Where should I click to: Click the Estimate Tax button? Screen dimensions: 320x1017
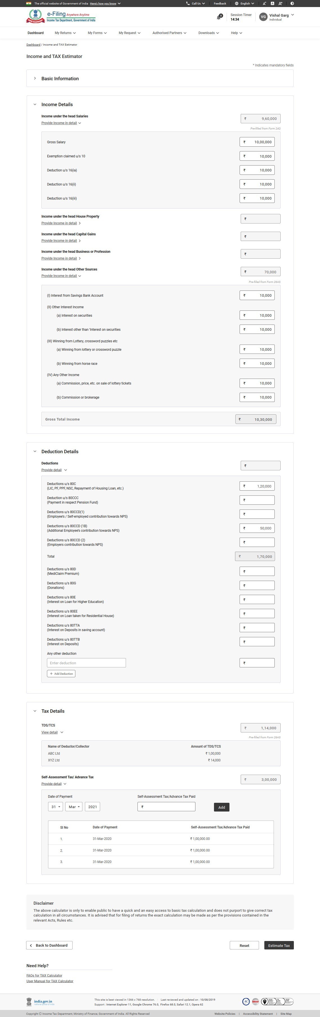[x=279, y=945]
